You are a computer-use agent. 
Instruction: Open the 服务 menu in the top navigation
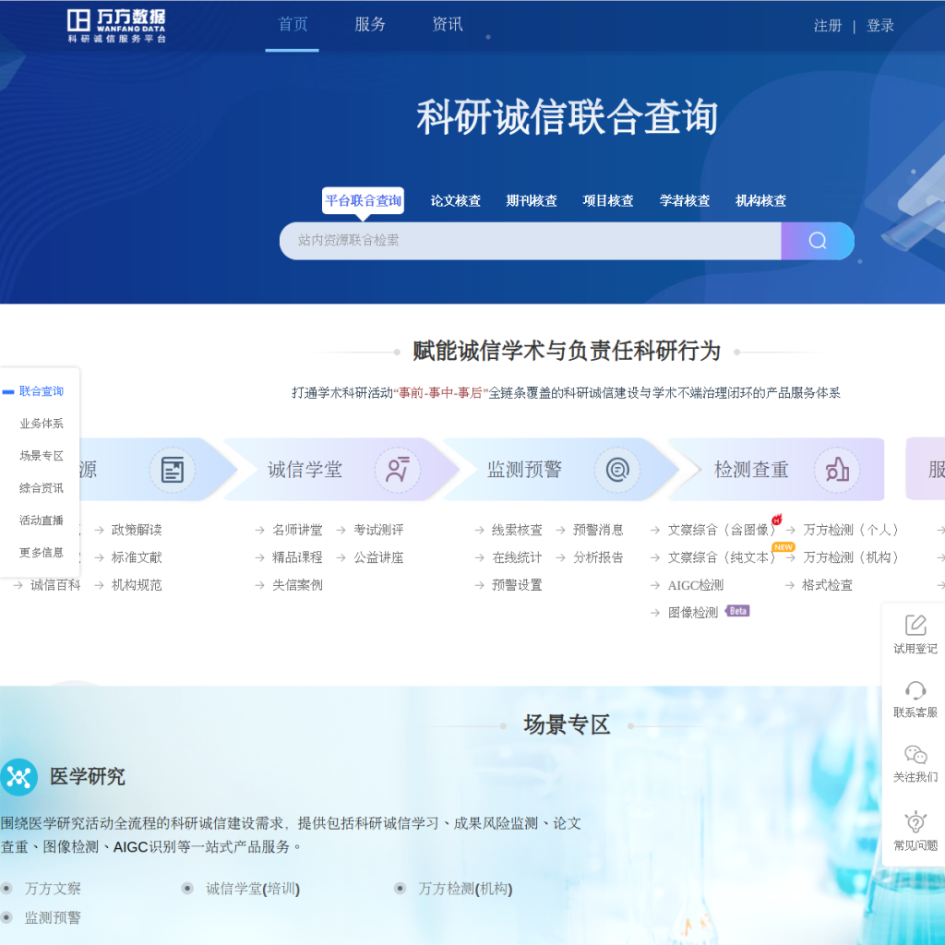coord(369,24)
